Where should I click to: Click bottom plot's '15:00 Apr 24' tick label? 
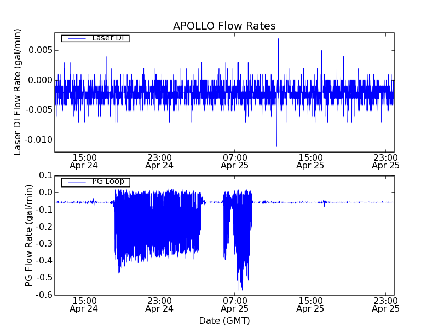pos(84,304)
